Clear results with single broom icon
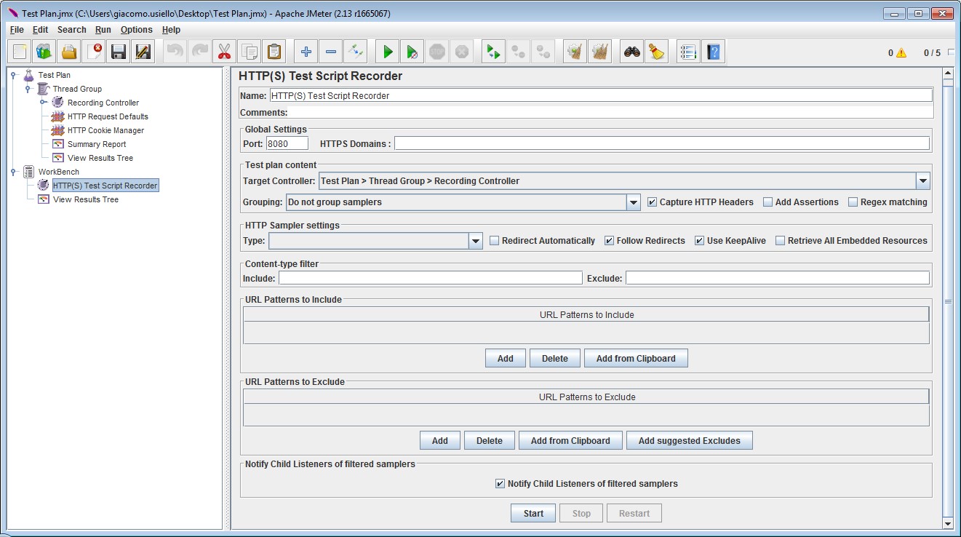 pyautogui.click(x=575, y=52)
